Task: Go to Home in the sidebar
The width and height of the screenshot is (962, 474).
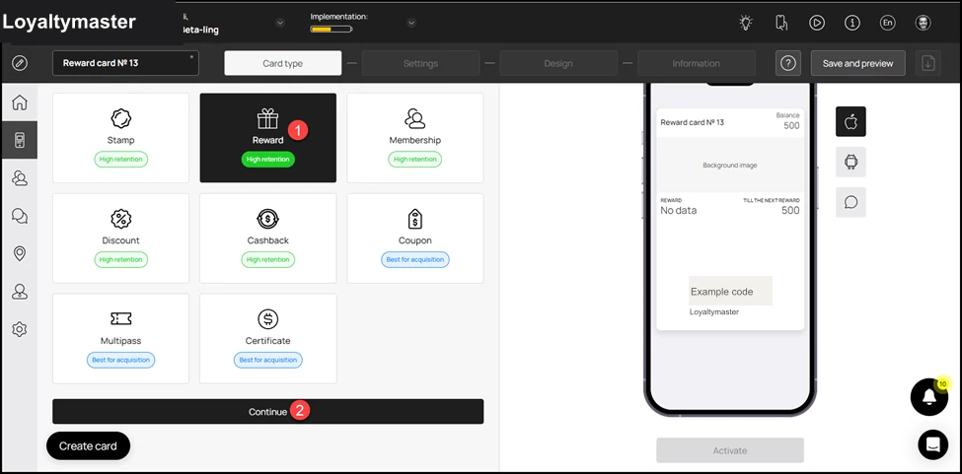Action: tap(20, 102)
